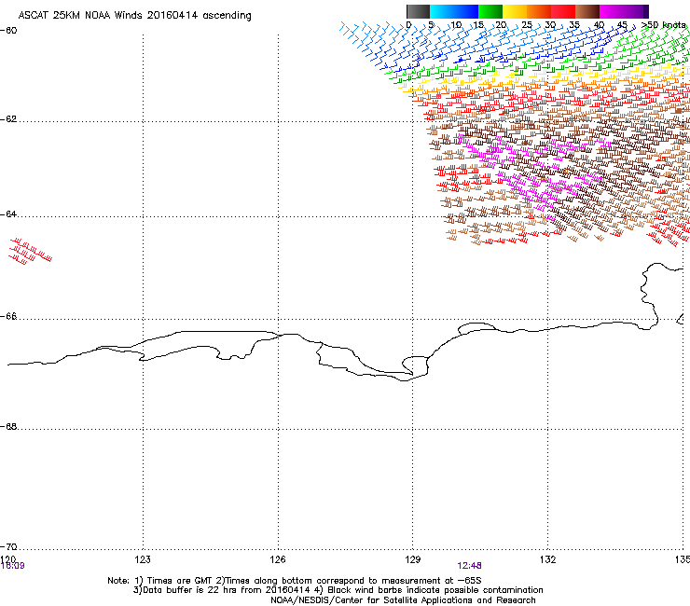Click the purple '16:09' pass time label
Viewport: 690px width, 606px height.
pos(12,566)
